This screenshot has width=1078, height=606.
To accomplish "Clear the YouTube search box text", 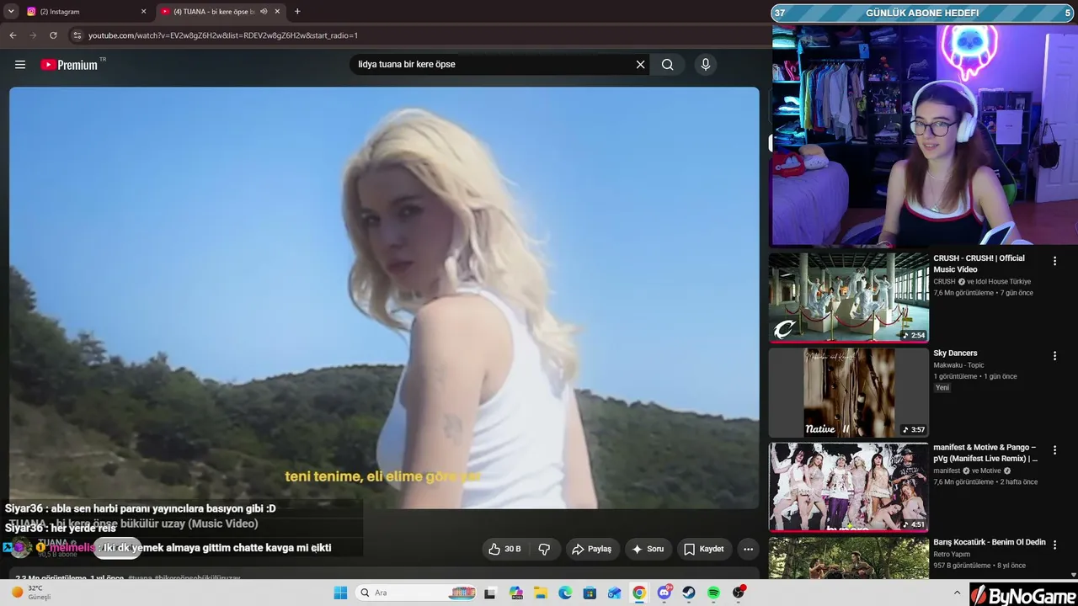I will pyautogui.click(x=640, y=65).
